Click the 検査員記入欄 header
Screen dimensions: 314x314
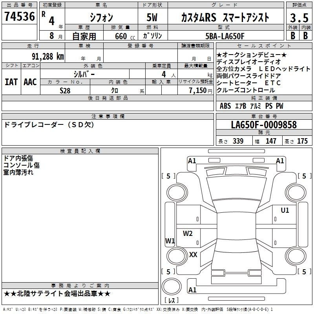coord(80,151)
